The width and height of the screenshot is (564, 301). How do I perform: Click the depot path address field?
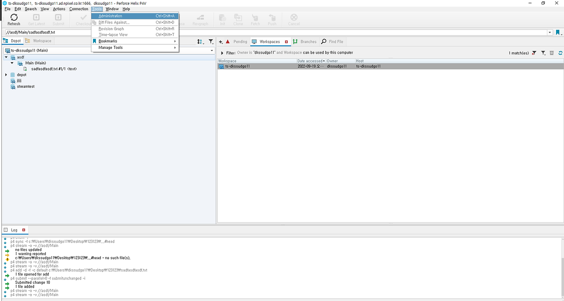click(x=275, y=33)
